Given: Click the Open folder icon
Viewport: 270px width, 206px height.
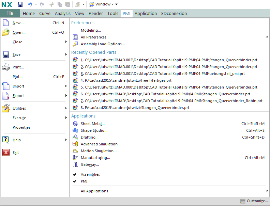Looking at the screenshot, I should [x=6, y=32].
